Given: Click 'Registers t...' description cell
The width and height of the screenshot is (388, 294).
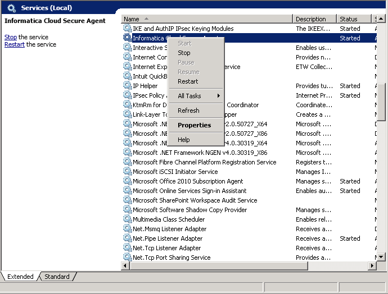Looking at the screenshot, I should [314, 162].
